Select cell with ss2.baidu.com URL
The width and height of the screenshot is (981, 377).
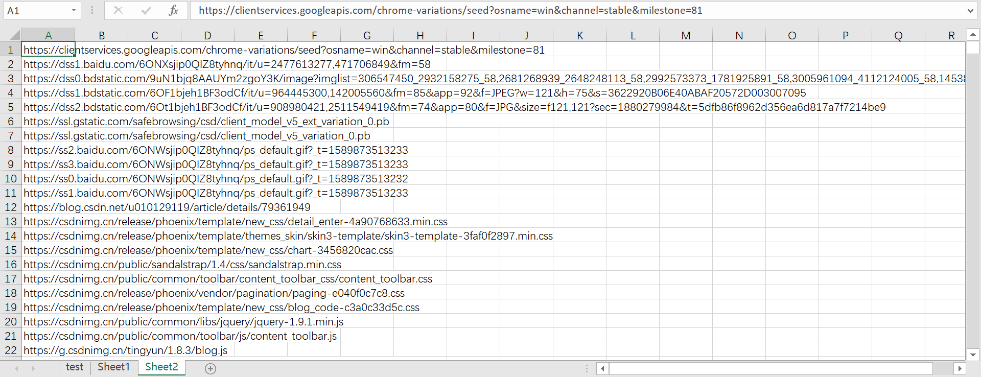pyautogui.click(x=48, y=150)
